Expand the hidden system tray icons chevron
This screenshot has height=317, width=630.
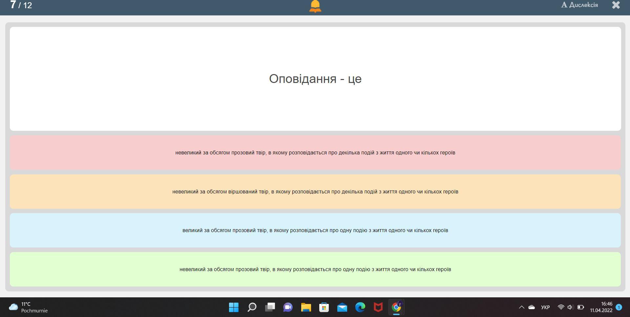521,307
